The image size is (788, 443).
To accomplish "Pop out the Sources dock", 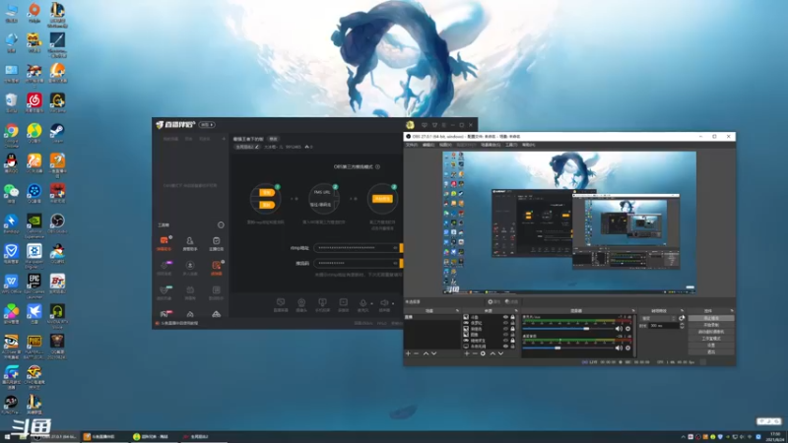I will click(516, 311).
